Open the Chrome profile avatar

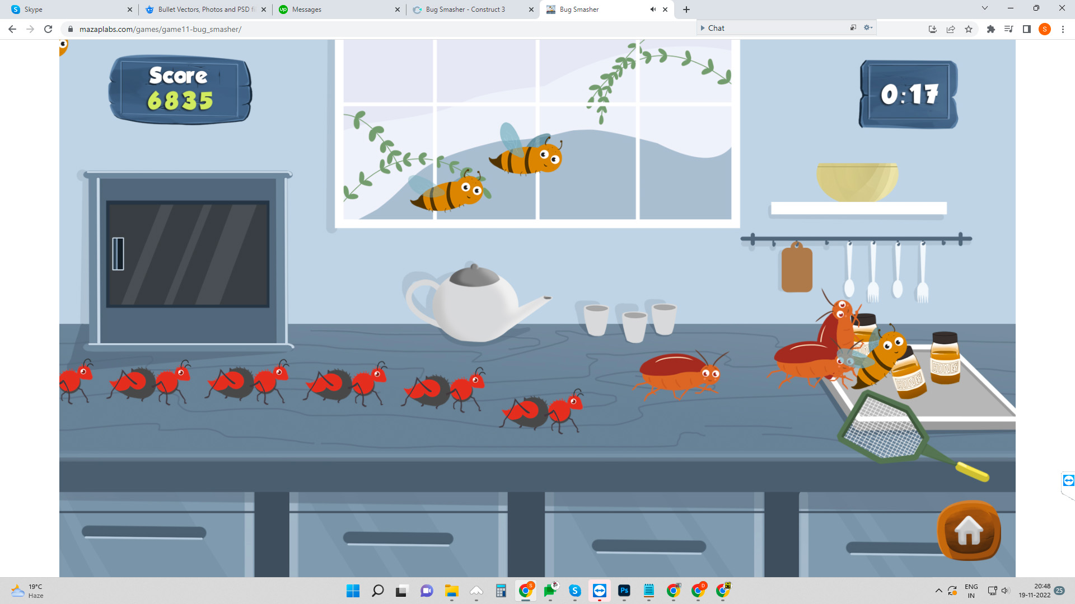coord(1044,29)
